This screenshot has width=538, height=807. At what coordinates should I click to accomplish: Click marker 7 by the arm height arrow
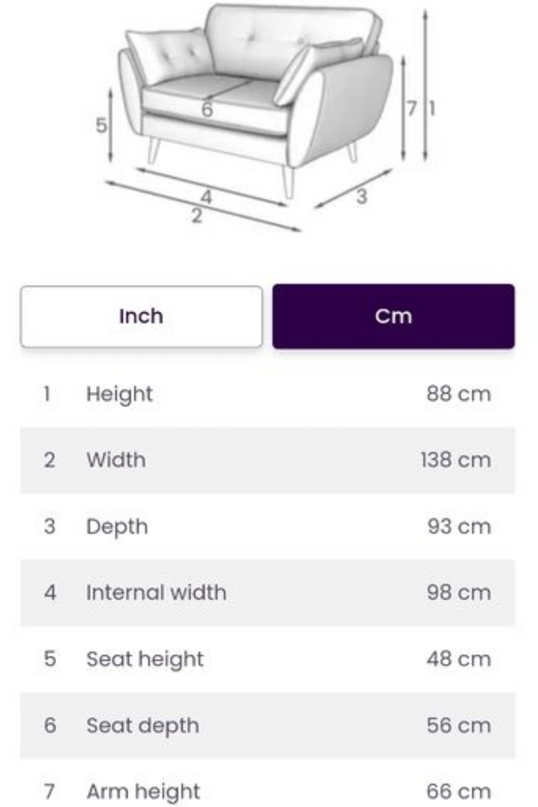[412, 108]
